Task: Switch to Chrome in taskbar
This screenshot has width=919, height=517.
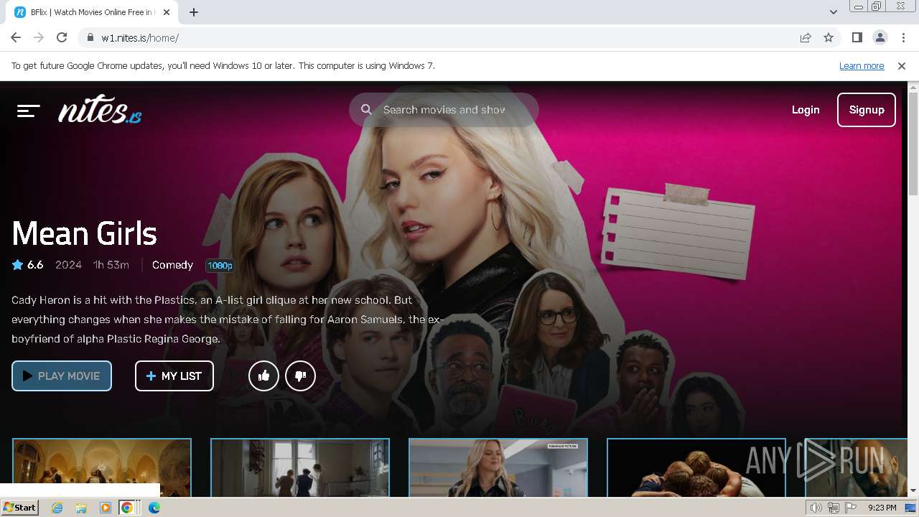Action: pyautogui.click(x=127, y=508)
